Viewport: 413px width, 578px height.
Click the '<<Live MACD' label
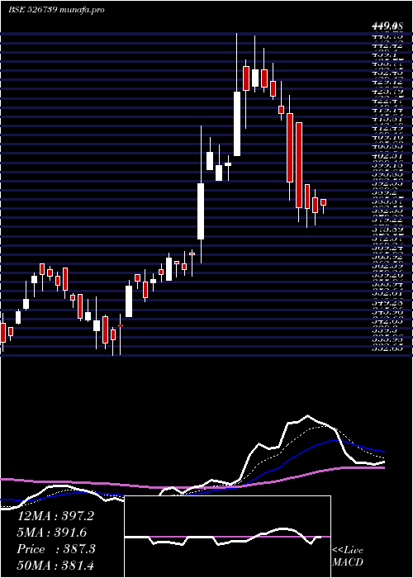[348, 557]
